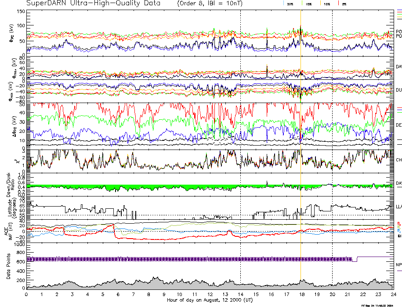Click the subtitle '(Order 8, IBI = 10nT)'

tap(210, 4)
